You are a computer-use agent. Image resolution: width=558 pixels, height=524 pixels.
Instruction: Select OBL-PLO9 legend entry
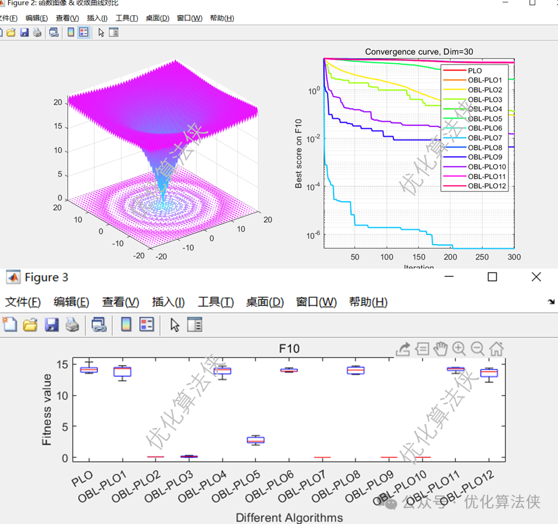click(x=473, y=157)
